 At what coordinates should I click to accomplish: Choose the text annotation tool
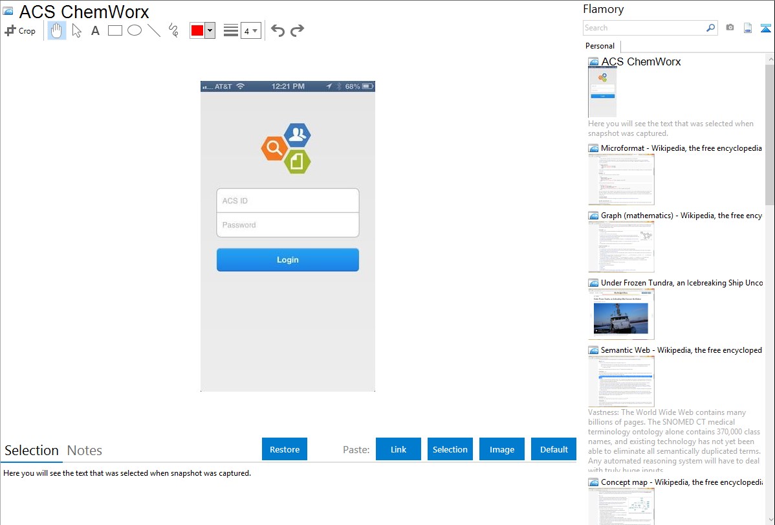coord(95,30)
